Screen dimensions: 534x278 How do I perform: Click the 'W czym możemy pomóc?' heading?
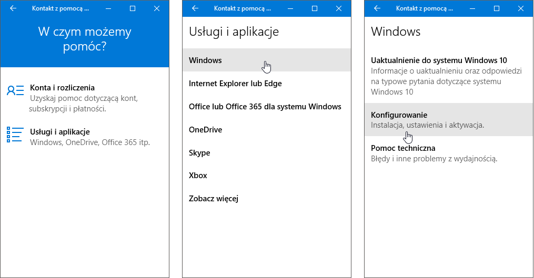tap(85, 39)
